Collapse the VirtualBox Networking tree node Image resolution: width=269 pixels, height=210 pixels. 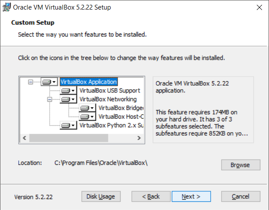(x=49, y=99)
